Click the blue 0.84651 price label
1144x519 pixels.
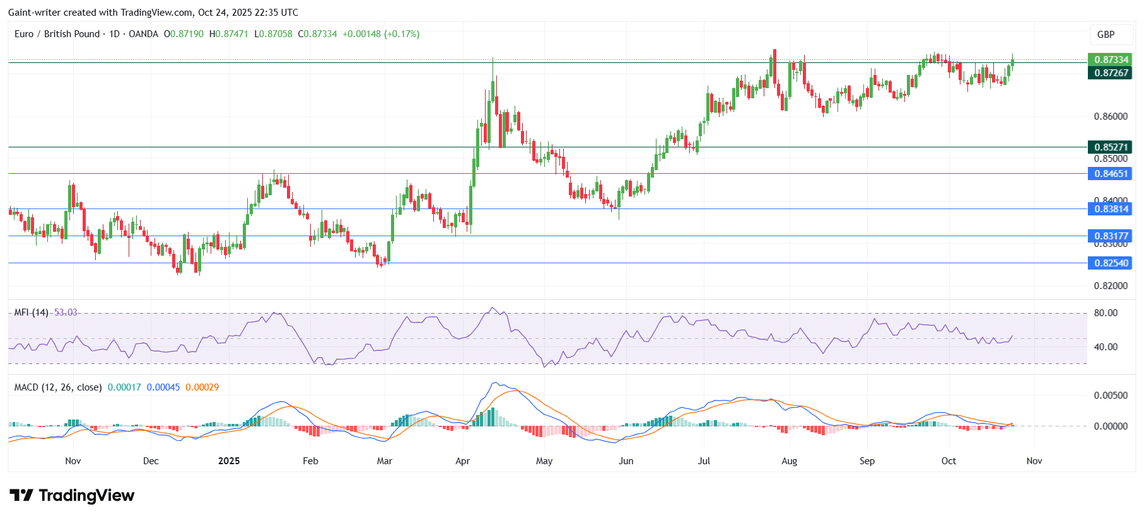pyautogui.click(x=1110, y=174)
